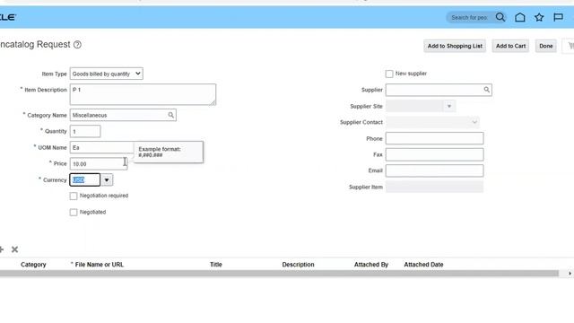Click the Category Name field
This screenshot has height=323, width=574.
pyautogui.click(x=123, y=115)
